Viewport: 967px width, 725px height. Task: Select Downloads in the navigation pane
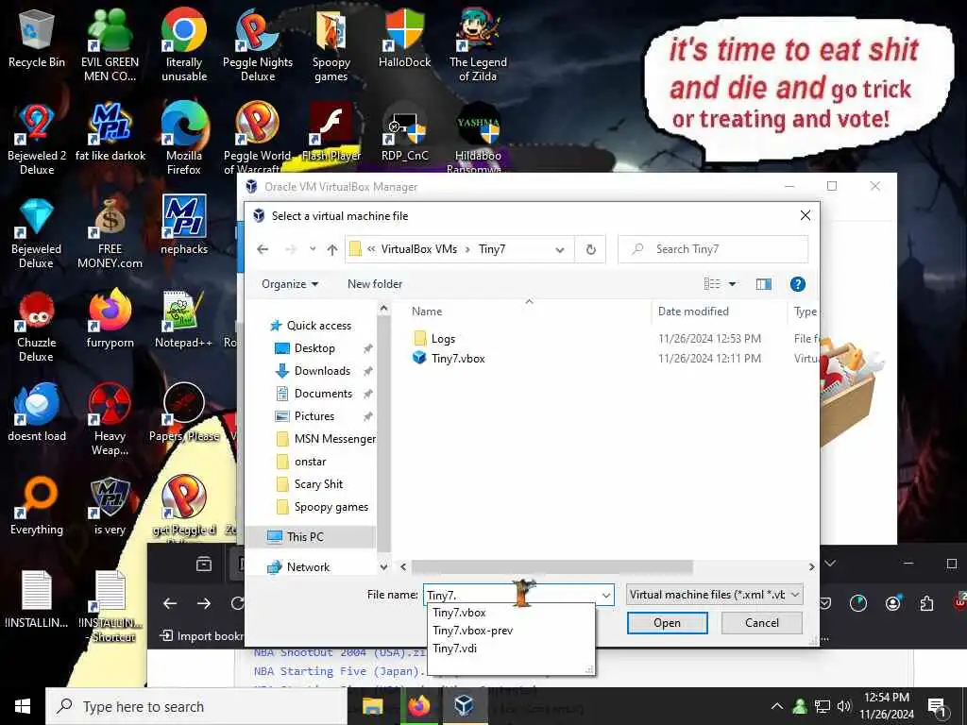tap(322, 370)
